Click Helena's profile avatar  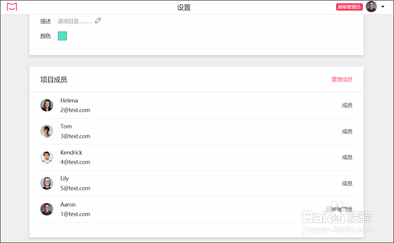pos(47,105)
